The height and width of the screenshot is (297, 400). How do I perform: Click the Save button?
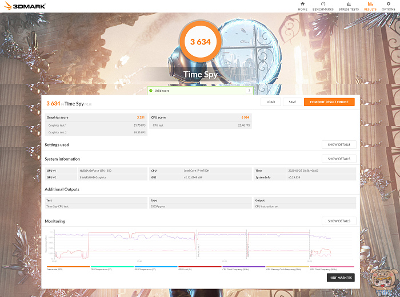pyautogui.click(x=292, y=102)
